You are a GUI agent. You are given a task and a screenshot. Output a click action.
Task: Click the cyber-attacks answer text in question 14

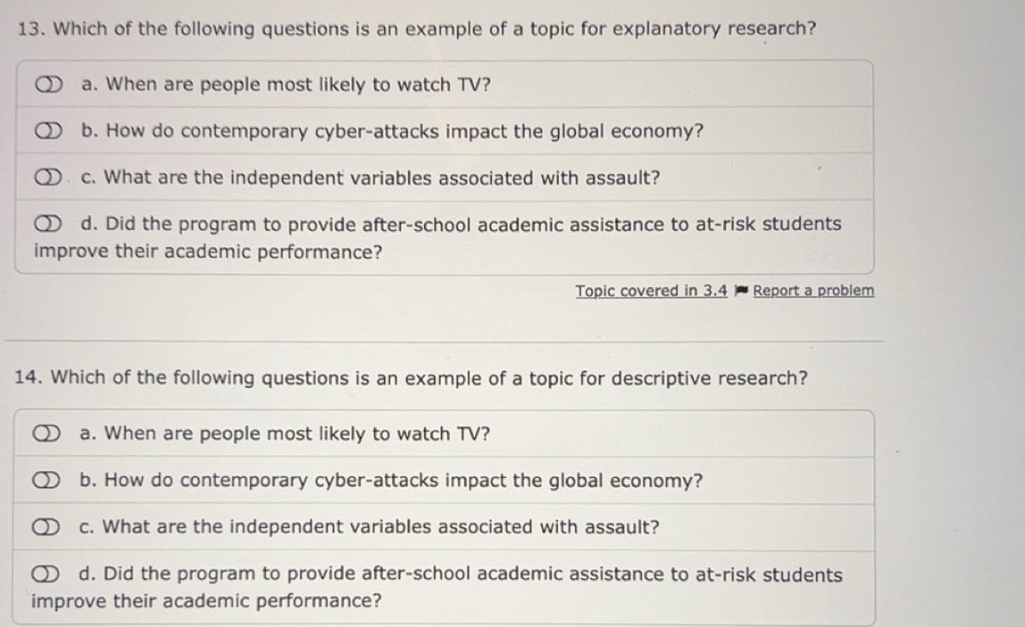[x=392, y=482]
